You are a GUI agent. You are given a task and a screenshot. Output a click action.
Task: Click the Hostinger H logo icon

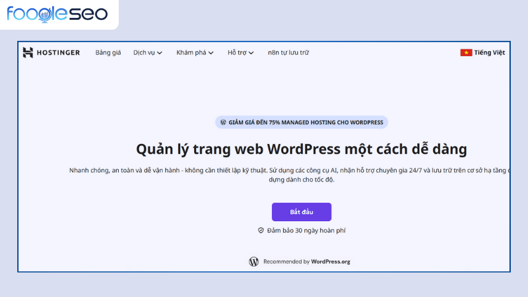pos(28,53)
